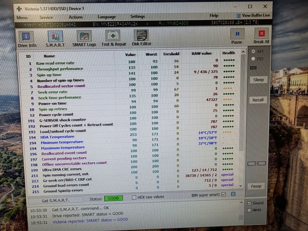
Task: Click the Passp button
Action: click(256, 186)
